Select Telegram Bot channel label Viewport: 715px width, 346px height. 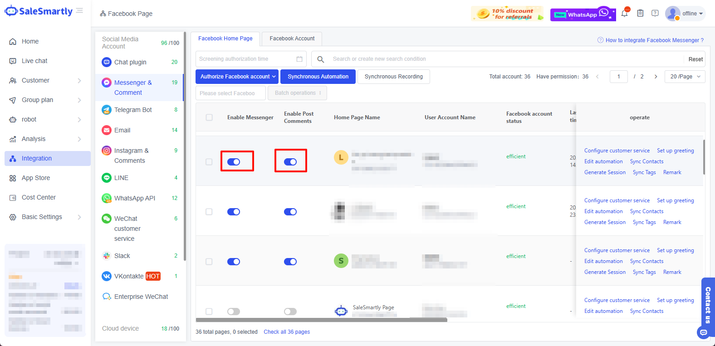[133, 110]
